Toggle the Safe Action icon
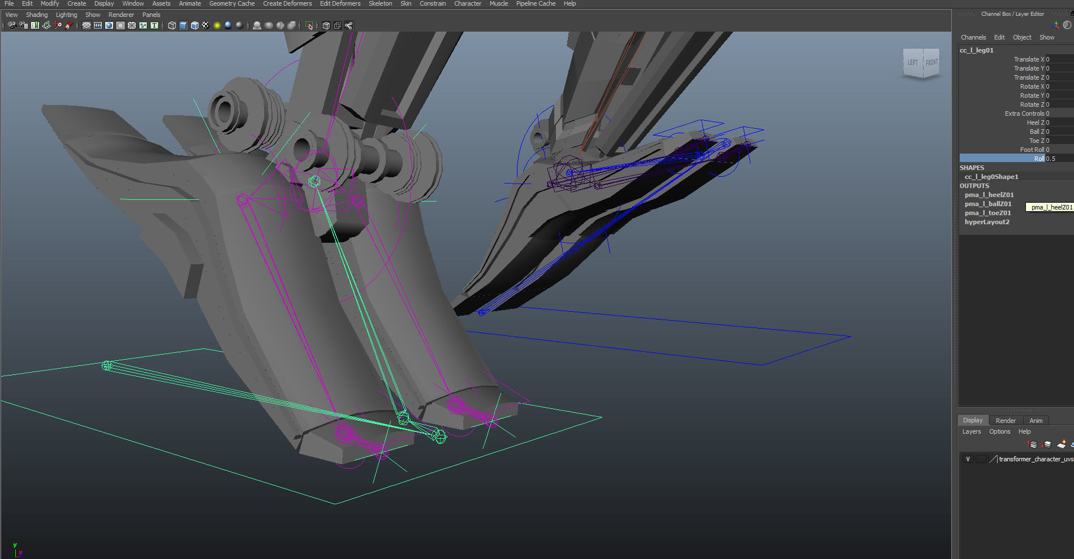The width and height of the screenshot is (1074, 559). (143, 25)
